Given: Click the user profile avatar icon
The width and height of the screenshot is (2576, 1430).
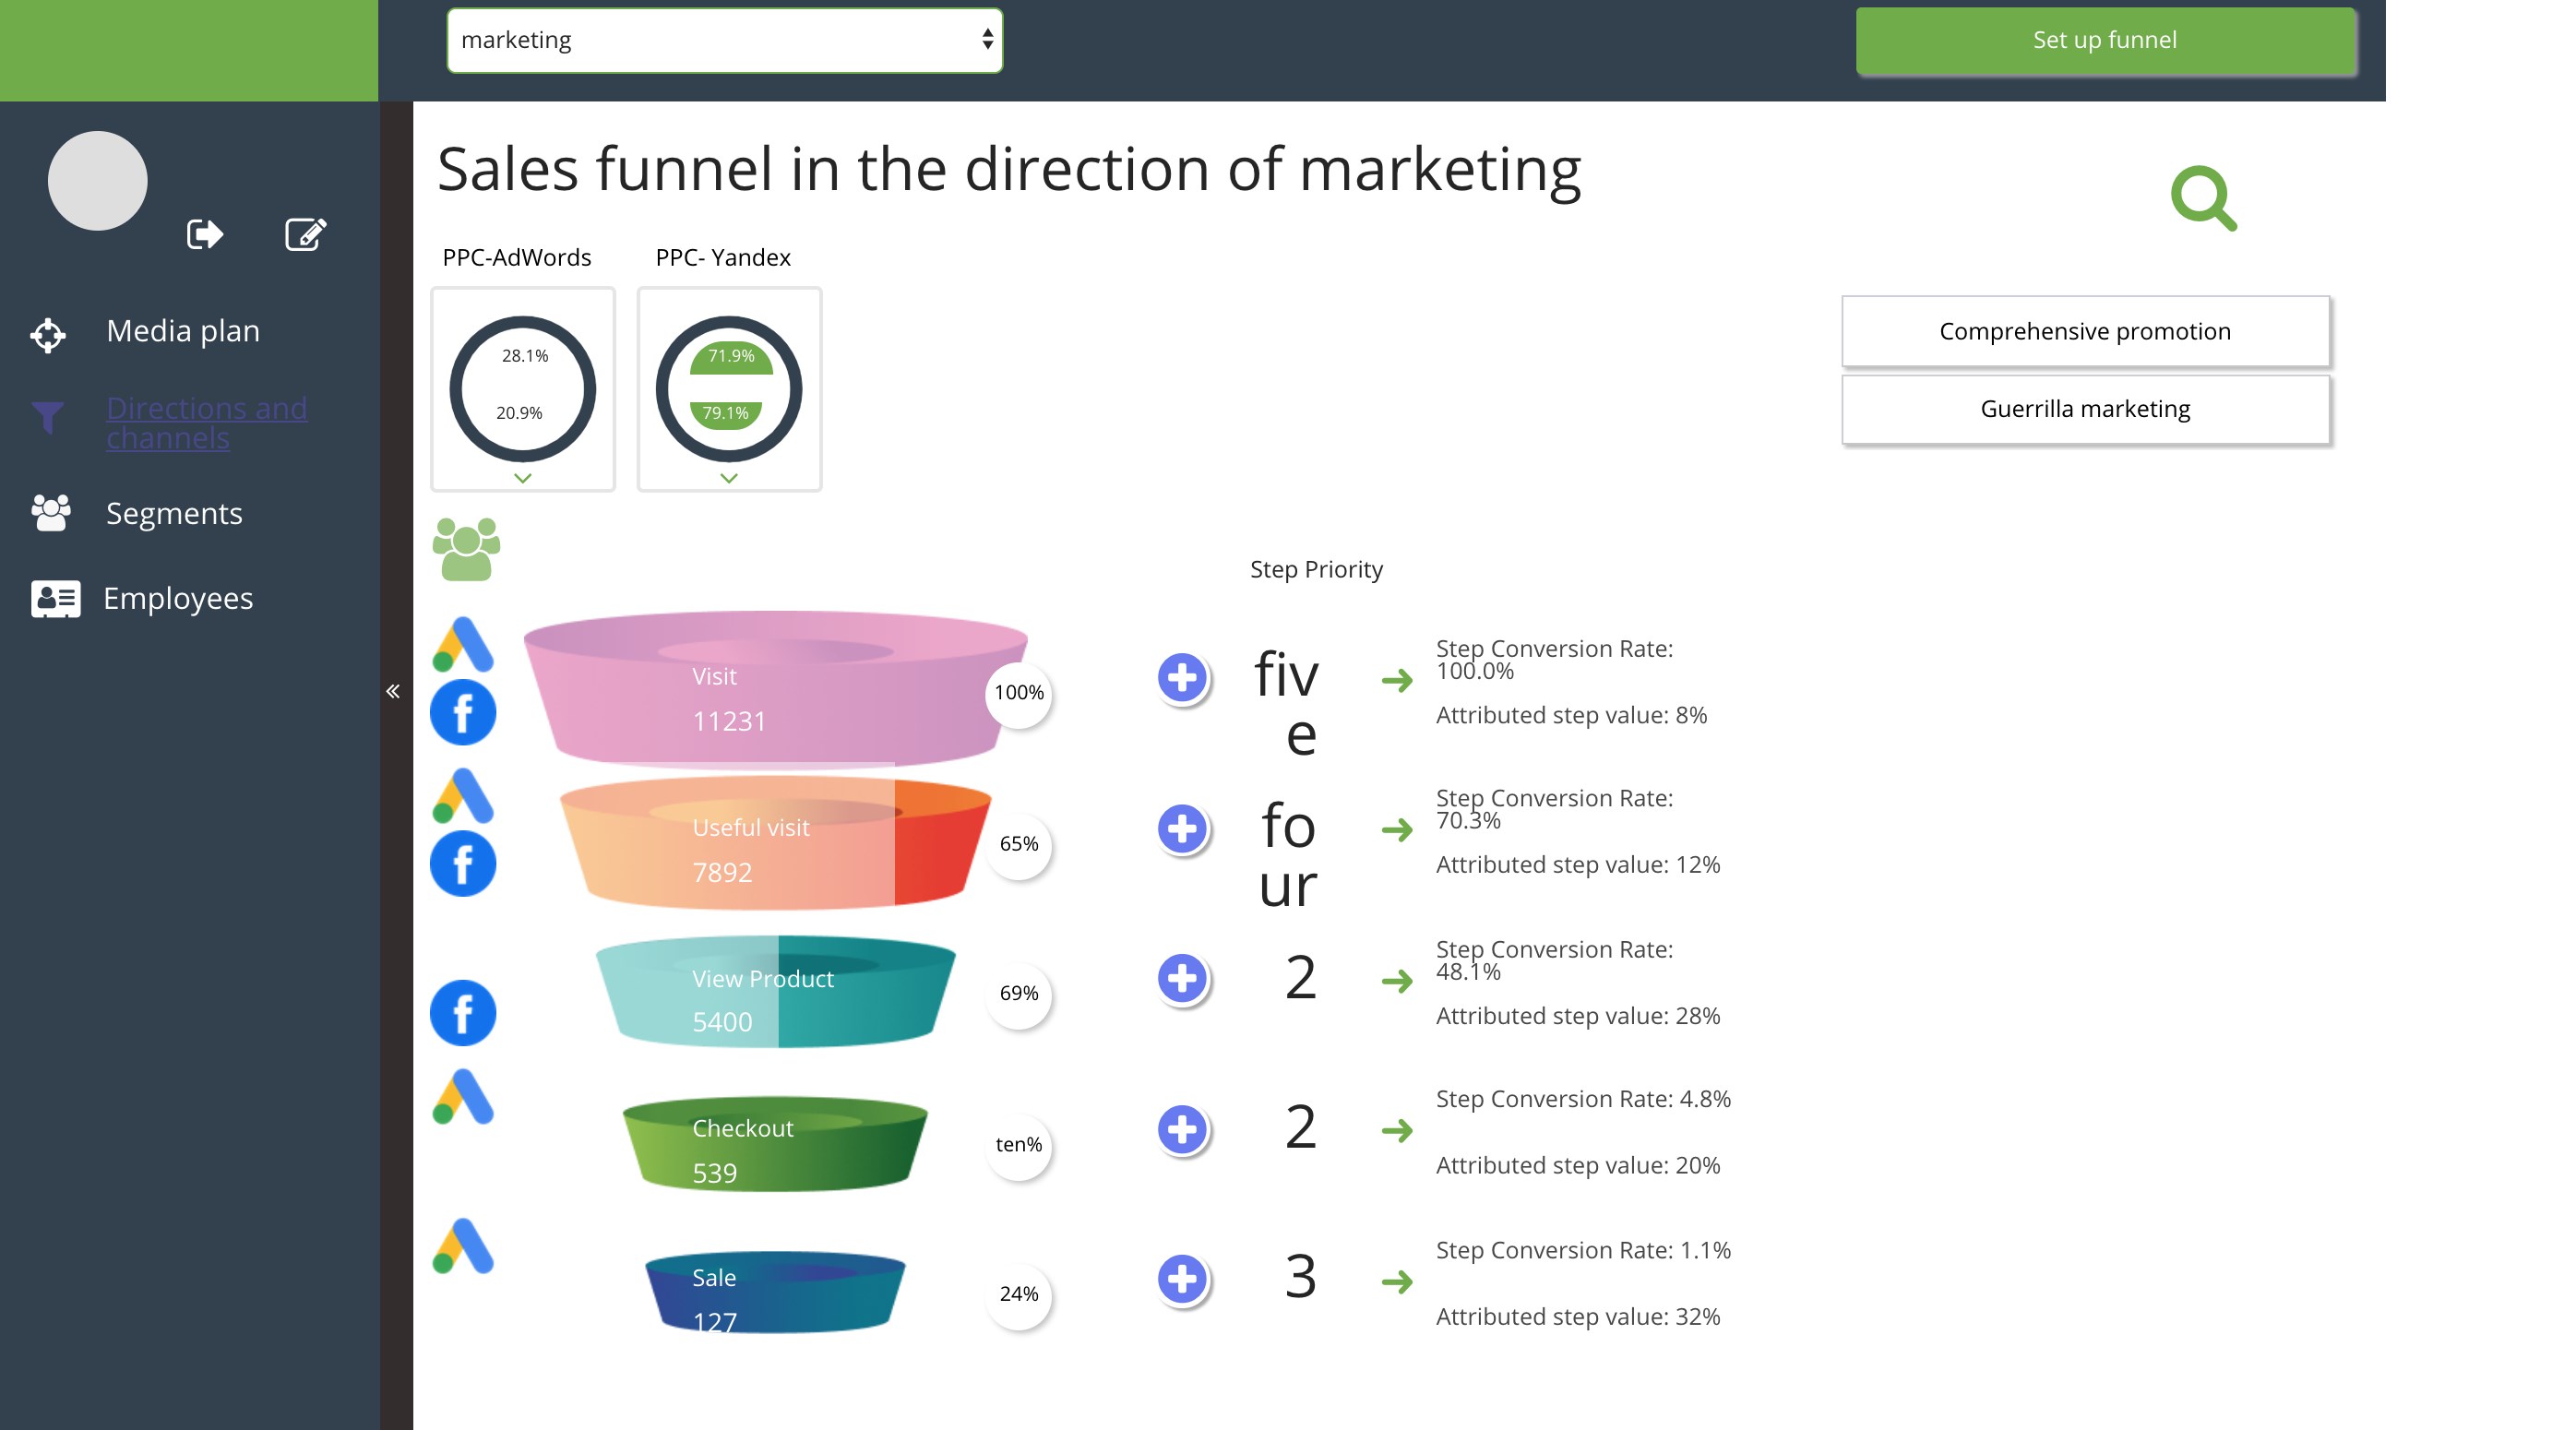Looking at the screenshot, I should (99, 180).
